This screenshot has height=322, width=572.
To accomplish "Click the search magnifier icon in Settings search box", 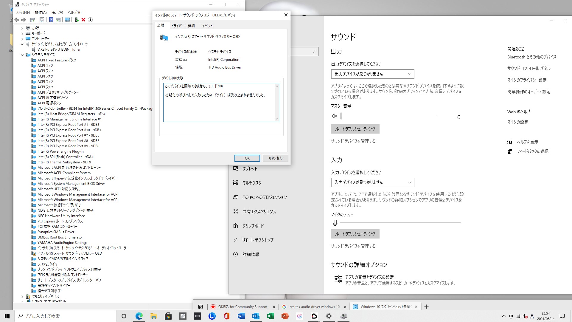I will (315, 52).
